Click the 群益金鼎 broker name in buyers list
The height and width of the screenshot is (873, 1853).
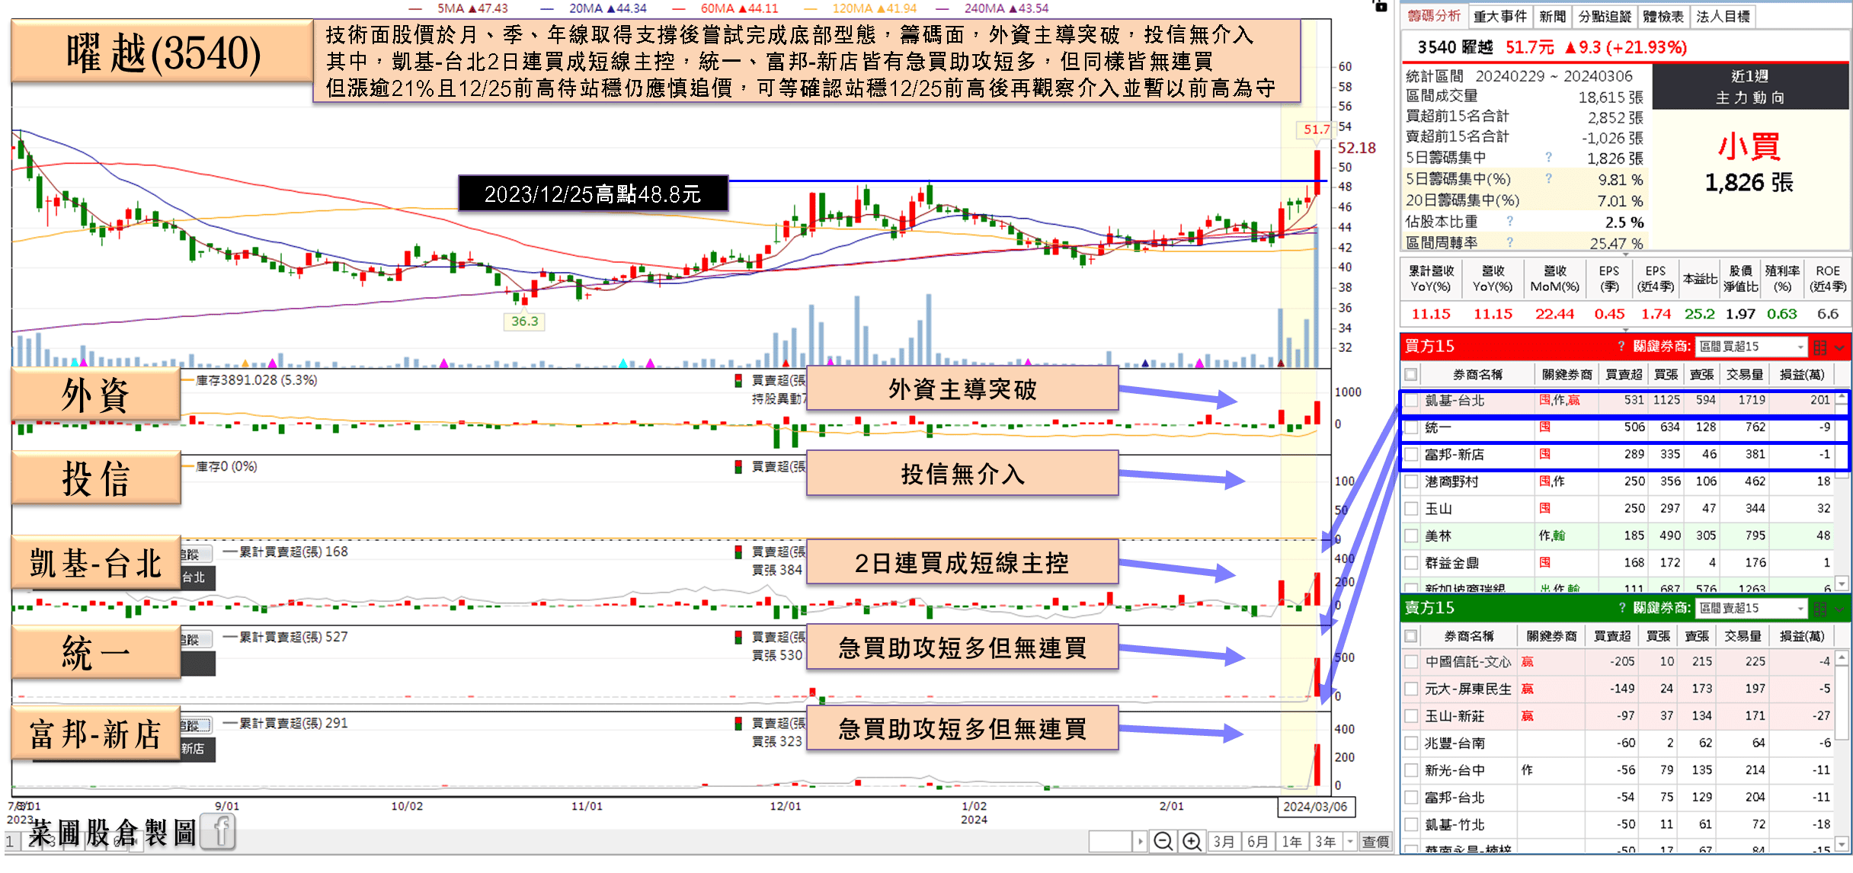point(1452,562)
